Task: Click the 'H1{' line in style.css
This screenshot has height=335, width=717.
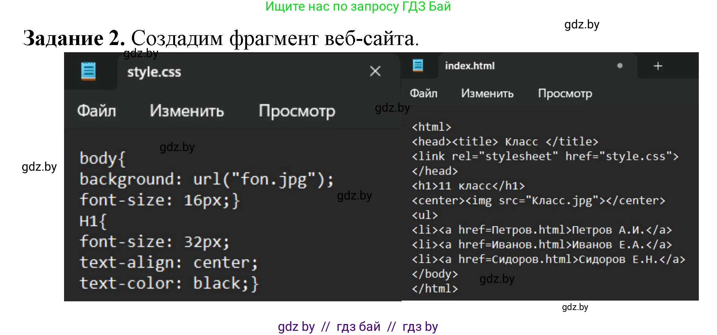Action: coord(93,221)
